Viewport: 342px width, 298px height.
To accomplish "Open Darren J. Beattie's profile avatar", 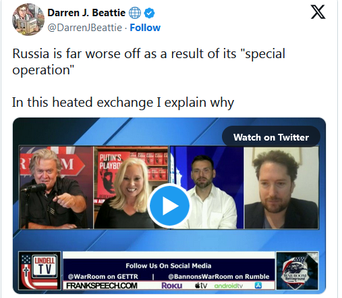I will (28, 20).
